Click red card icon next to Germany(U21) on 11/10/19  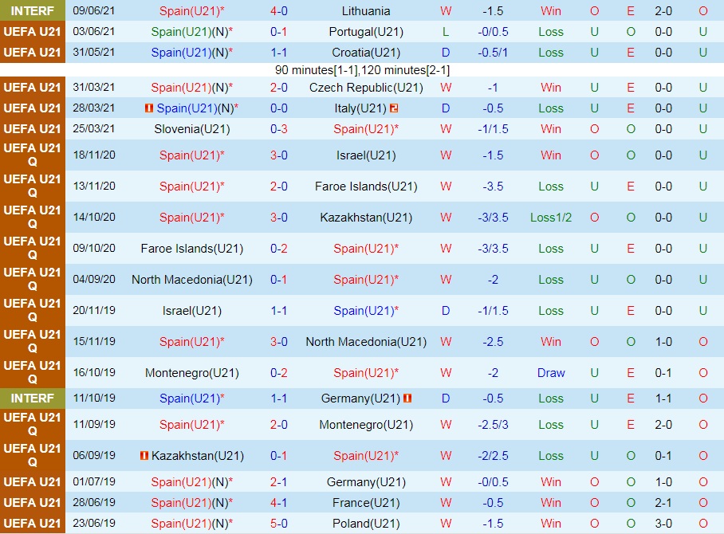(407, 398)
